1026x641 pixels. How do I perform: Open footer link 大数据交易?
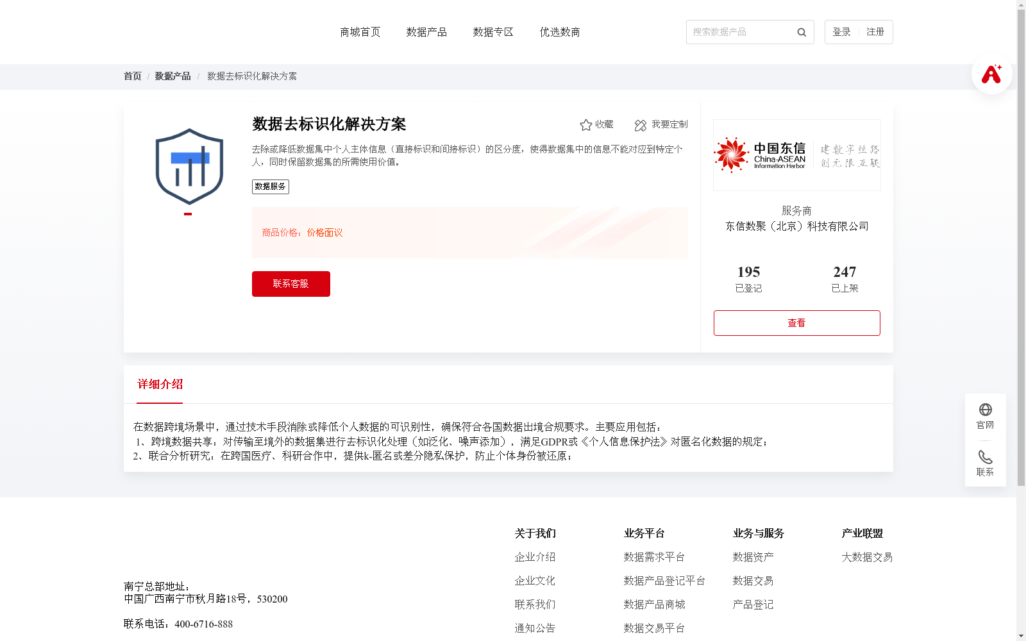pos(867,557)
